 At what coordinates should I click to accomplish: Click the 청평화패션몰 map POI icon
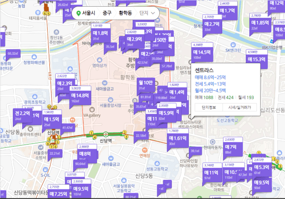pos(34,57)
